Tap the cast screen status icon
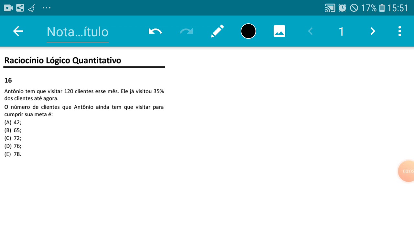Screen dimensions: 414x233 coord(330,8)
